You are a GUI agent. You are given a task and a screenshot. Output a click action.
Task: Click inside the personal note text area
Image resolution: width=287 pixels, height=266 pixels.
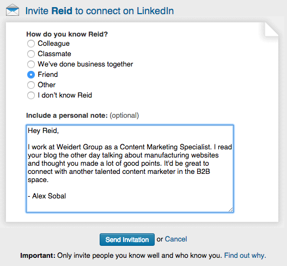click(x=130, y=168)
